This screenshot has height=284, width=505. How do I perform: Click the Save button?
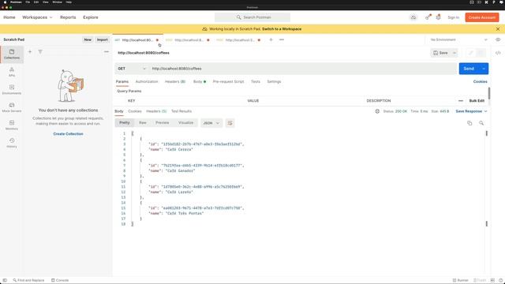click(x=440, y=53)
